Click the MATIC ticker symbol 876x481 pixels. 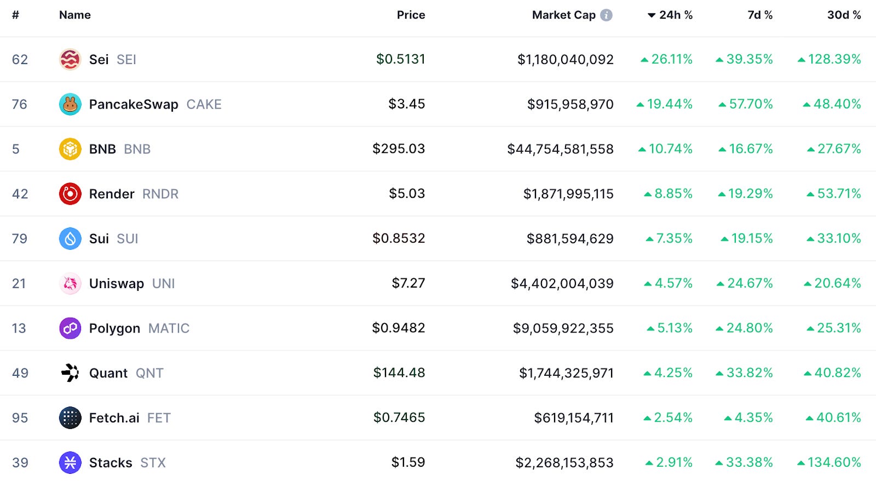[x=169, y=328]
